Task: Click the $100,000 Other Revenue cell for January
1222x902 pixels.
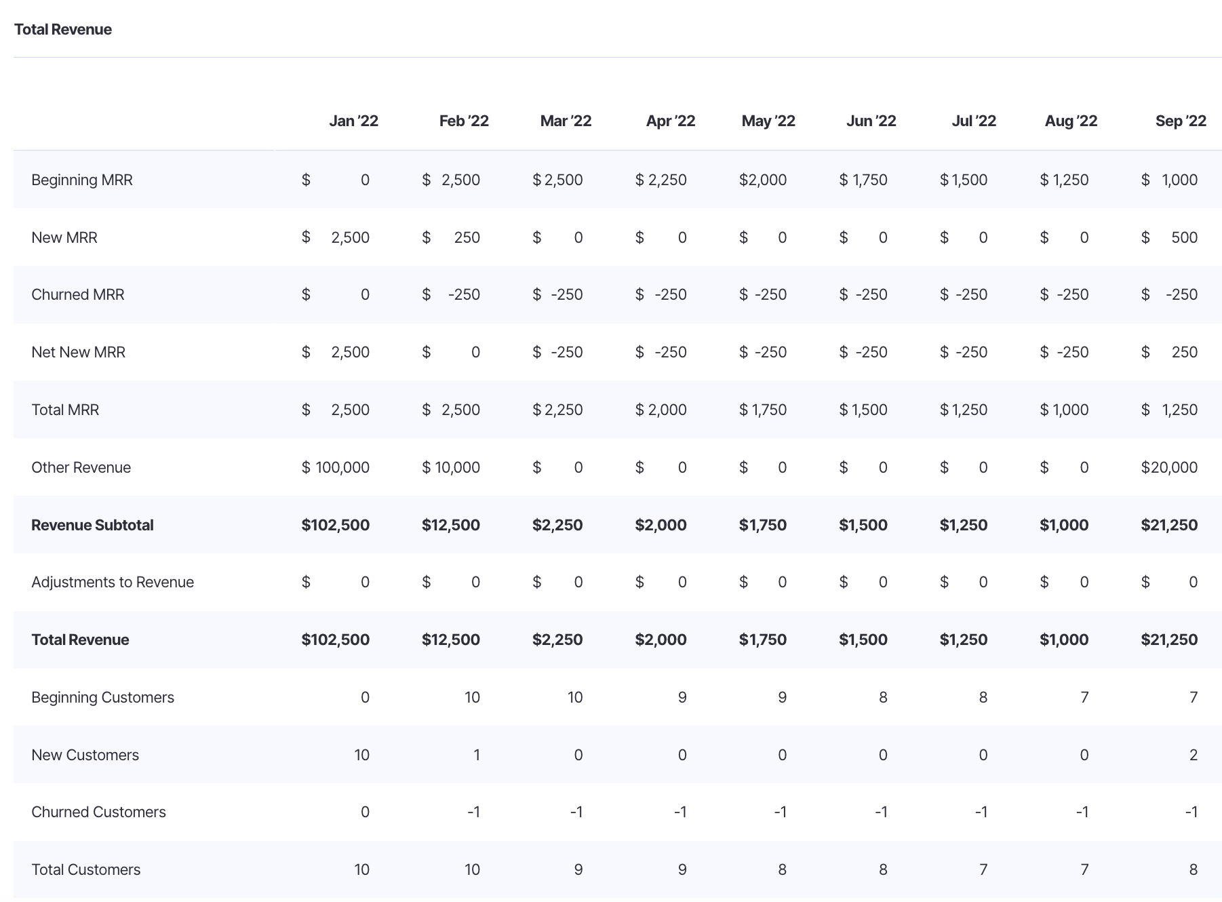Action: coord(336,467)
